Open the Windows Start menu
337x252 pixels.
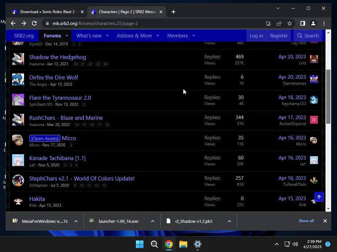coord(140,244)
